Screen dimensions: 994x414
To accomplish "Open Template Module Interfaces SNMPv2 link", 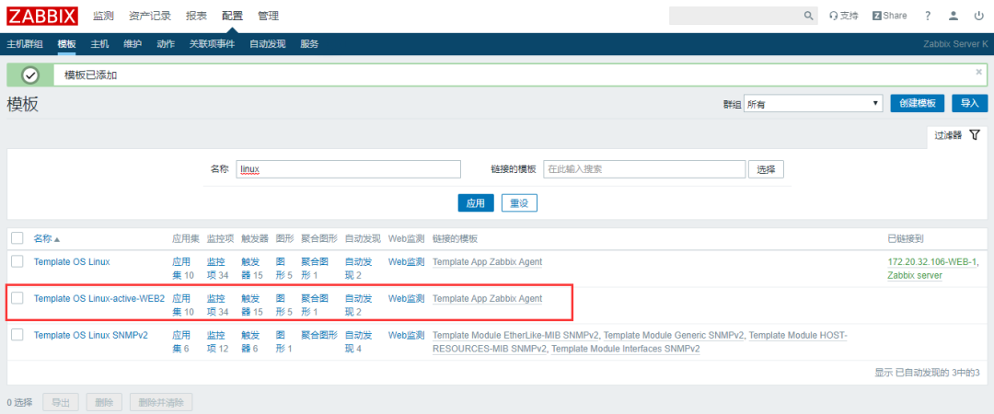I will pos(626,349).
